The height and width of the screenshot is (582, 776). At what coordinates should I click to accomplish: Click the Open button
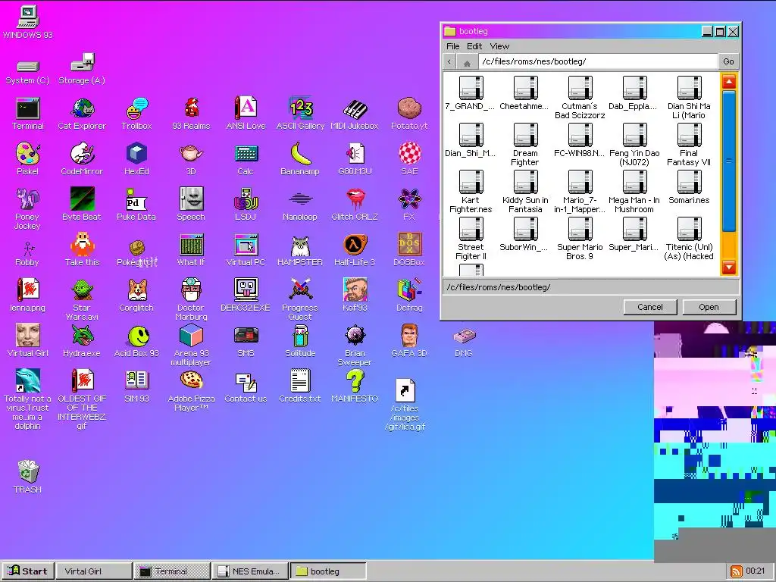[x=709, y=307]
